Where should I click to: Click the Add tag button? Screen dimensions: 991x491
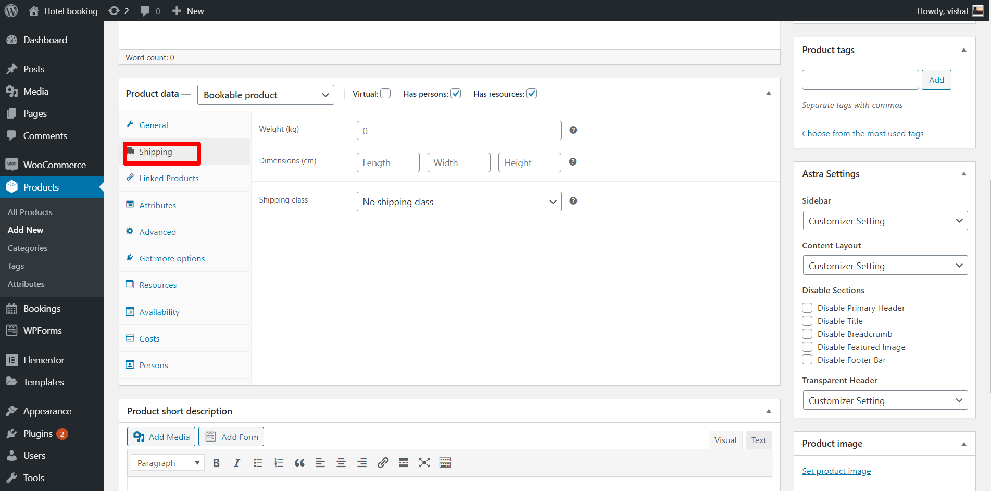point(936,80)
